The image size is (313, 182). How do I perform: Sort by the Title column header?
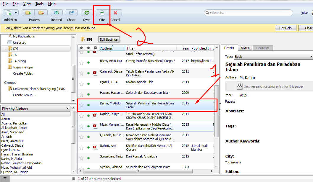[151, 48]
